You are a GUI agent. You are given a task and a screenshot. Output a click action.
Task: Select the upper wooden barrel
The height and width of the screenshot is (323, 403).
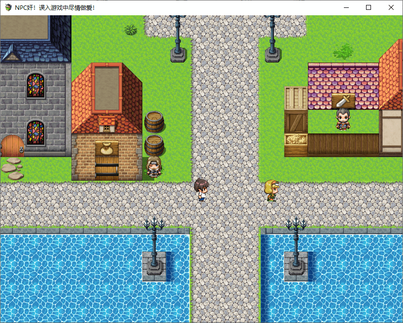(154, 122)
